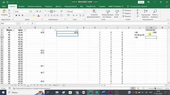170x95 pixels.
Task: Open the number format dropdown Общий
Action: pyautogui.click(x=84, y=11)
